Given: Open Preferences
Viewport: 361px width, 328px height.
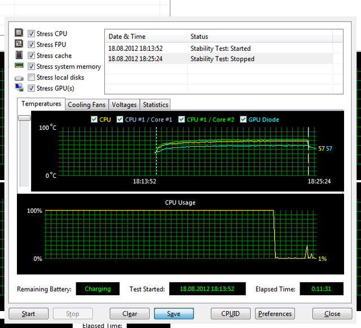Looking at the screenshot, I should coord(275,314).
